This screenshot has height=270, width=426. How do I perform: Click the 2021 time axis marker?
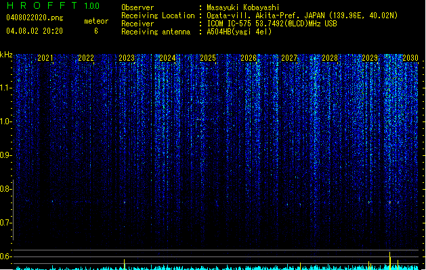[x=45, y=58]
